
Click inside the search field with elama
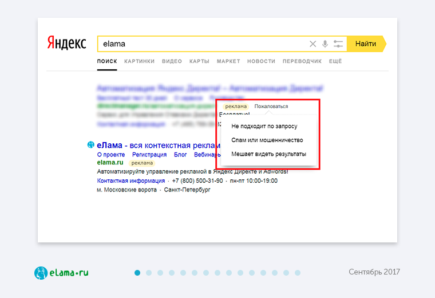pyautogui.click(x=200, y=44)
